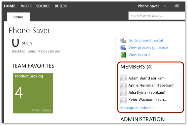The width and height of the screenshot is (188, 126).
Task: Follow the Go to project portal link
Action: pyautogui.click(x=146, y=40)
